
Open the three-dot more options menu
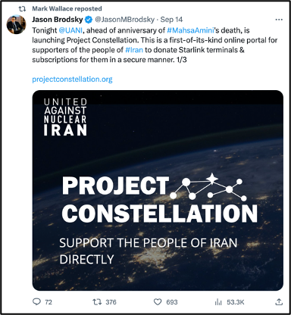(x=279, y=20)
